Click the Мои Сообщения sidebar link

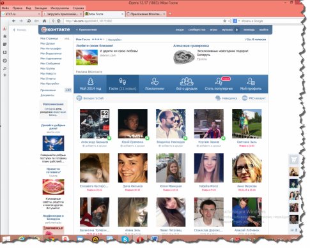click(x=50, y=64)
